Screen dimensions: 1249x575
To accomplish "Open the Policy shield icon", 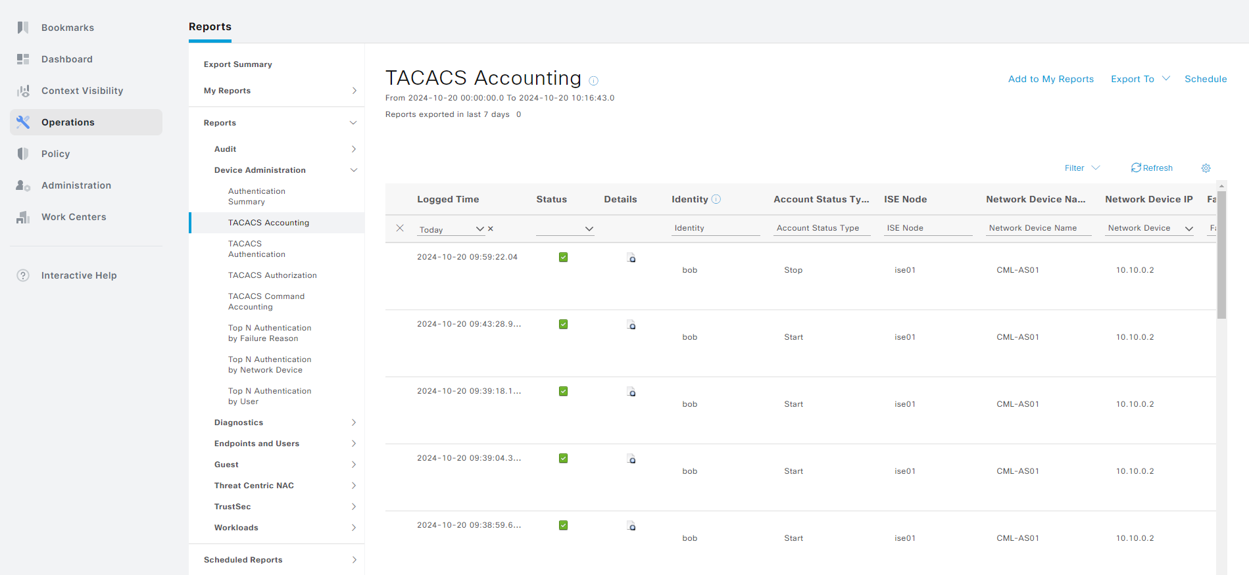I will point(23,154).
